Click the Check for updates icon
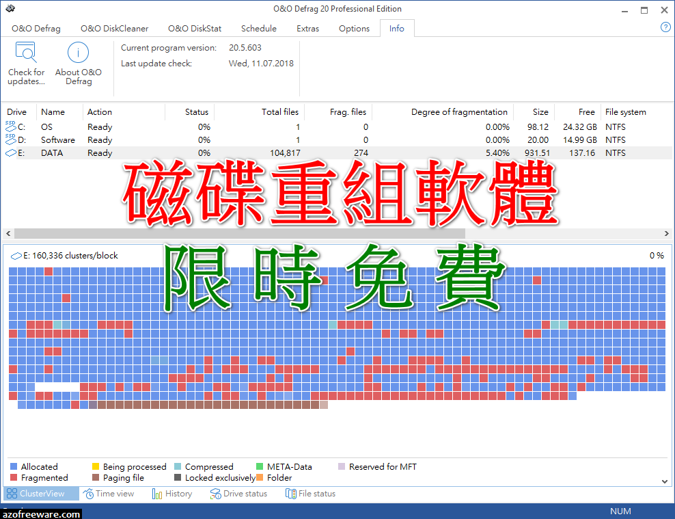 pos(26,52)
